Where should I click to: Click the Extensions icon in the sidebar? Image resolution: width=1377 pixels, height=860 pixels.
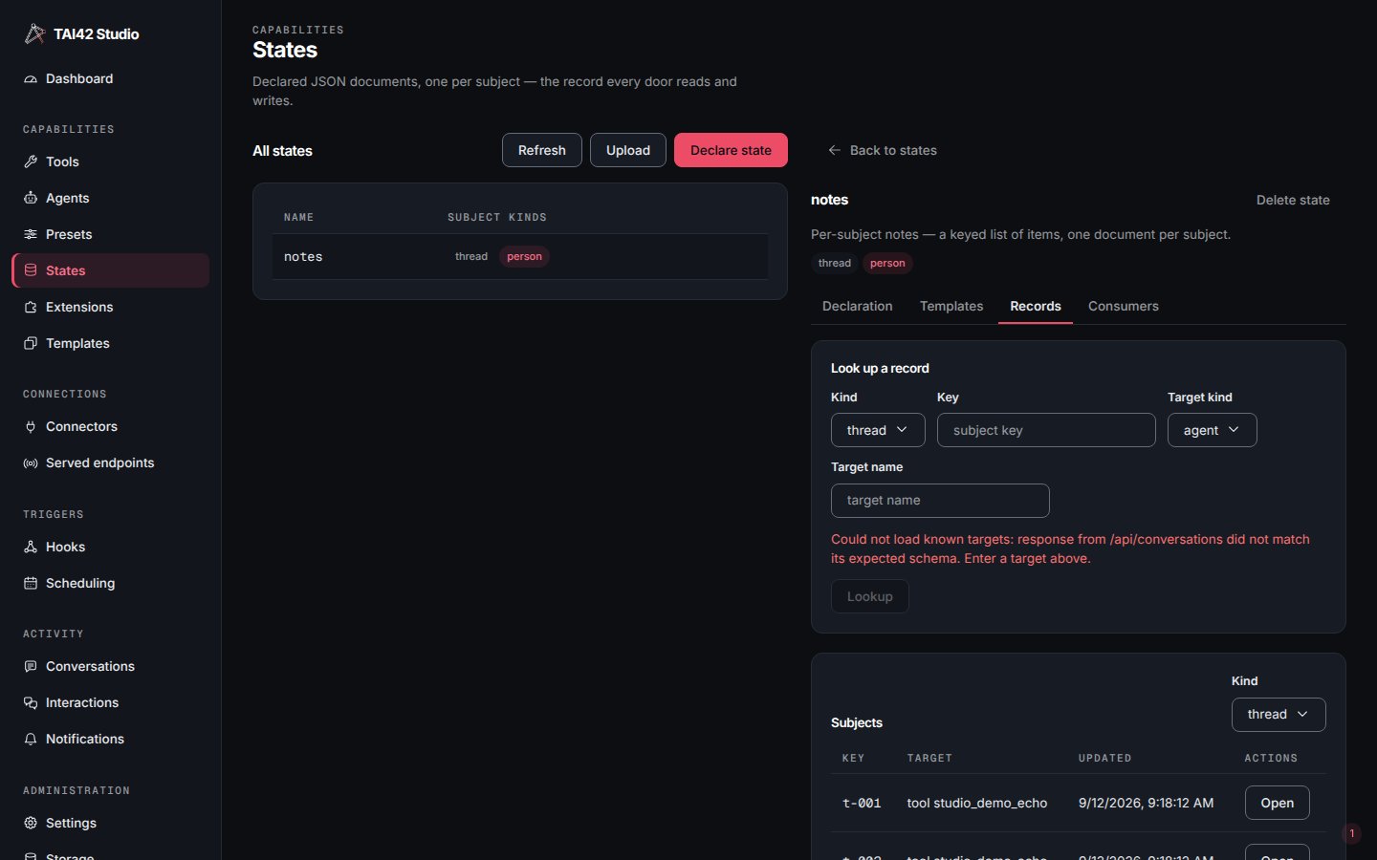click(x=31, y=308)
